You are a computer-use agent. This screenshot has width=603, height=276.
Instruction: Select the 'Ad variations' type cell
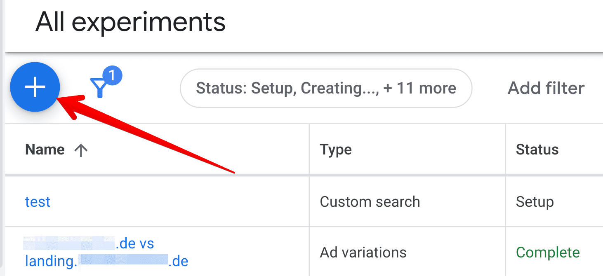[x=363, y=252]
